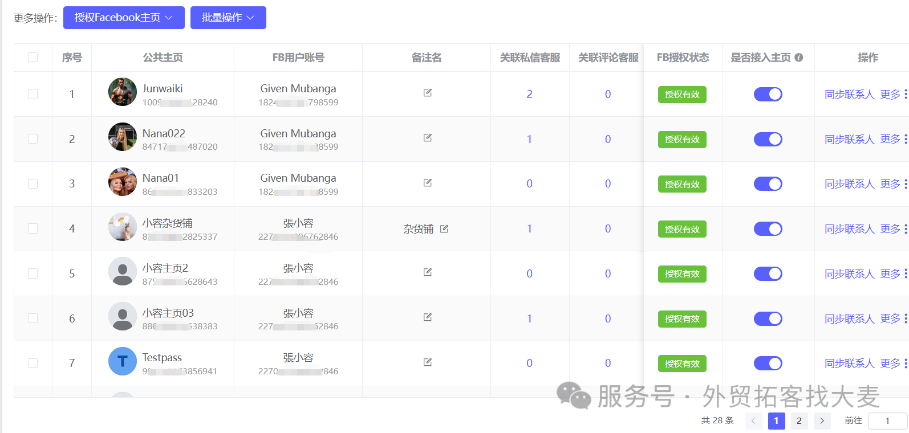Expand the 授权Facebook主页 dropdown

point(124,18)
